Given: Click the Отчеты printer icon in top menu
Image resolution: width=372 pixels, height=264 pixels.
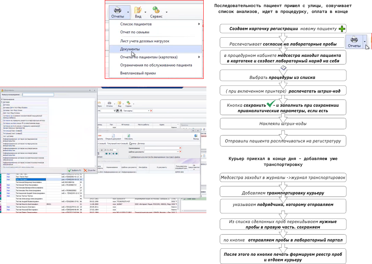Looking at the screenshot, I should [x=117, y=9].
